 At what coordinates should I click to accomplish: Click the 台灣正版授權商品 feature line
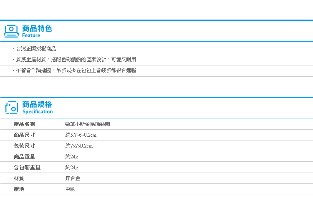[36, 49]
